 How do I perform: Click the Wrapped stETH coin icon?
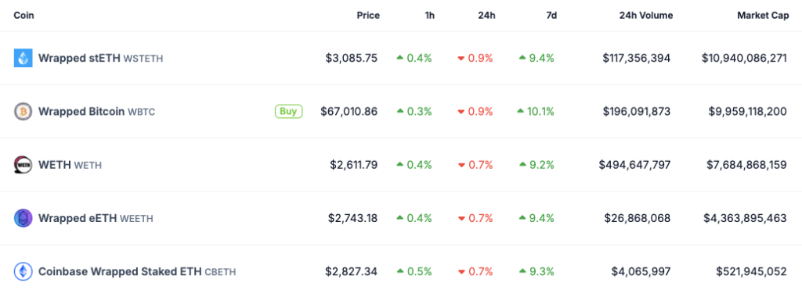[23, 58]
